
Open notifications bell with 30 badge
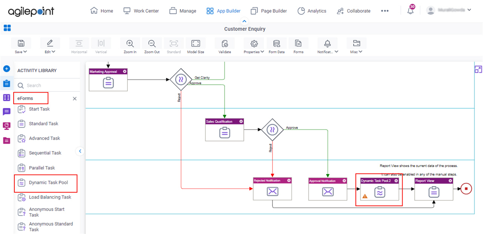pyautogui.click(x=411, y=10)
